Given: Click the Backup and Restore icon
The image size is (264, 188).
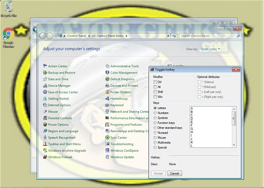Looking at the screenshot, I should point(45,73).
